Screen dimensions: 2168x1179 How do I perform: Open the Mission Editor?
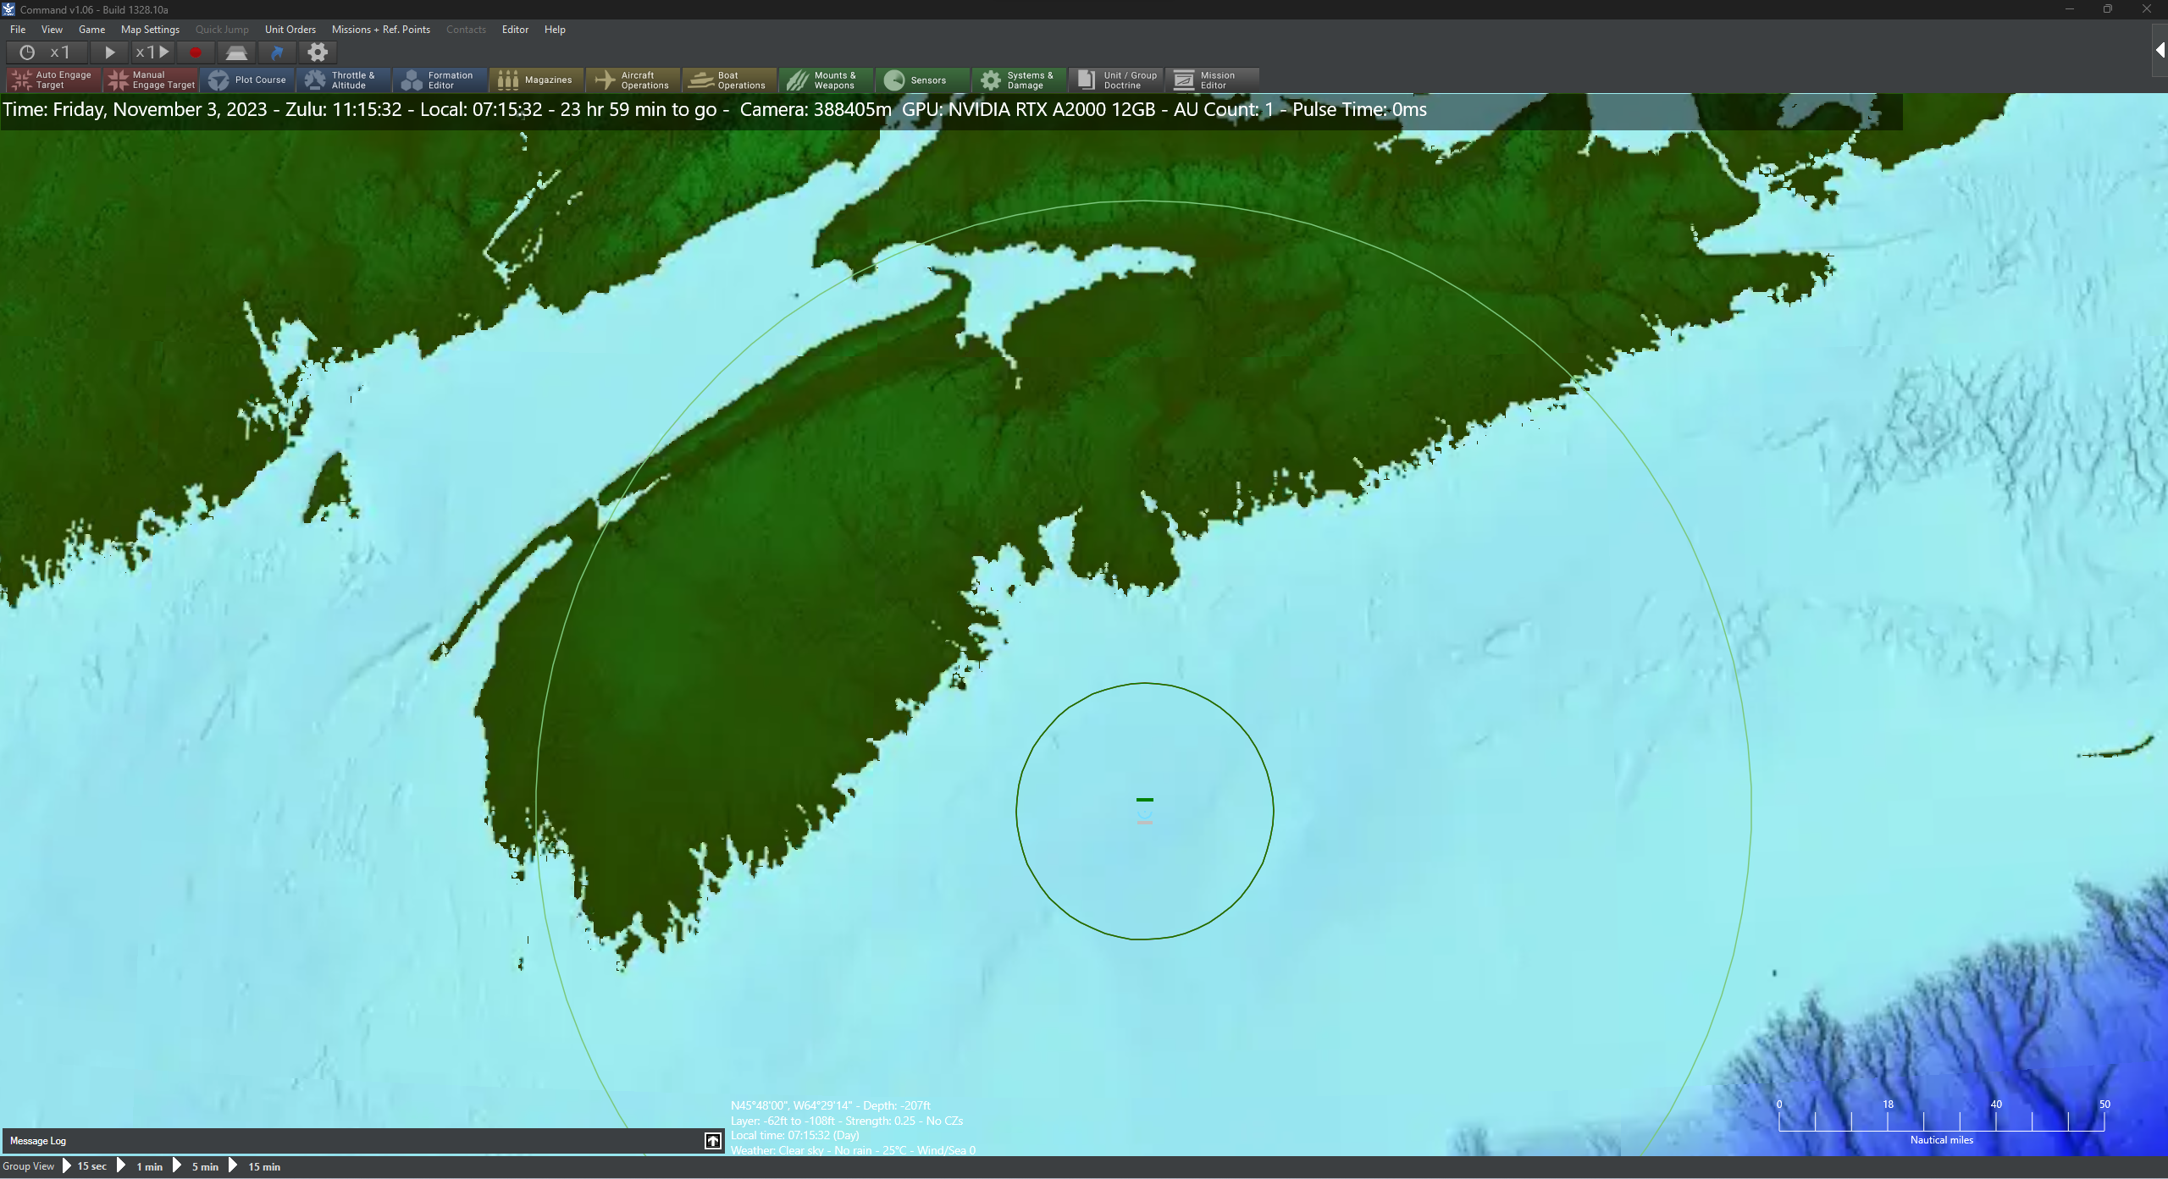tap(1213, 80)
